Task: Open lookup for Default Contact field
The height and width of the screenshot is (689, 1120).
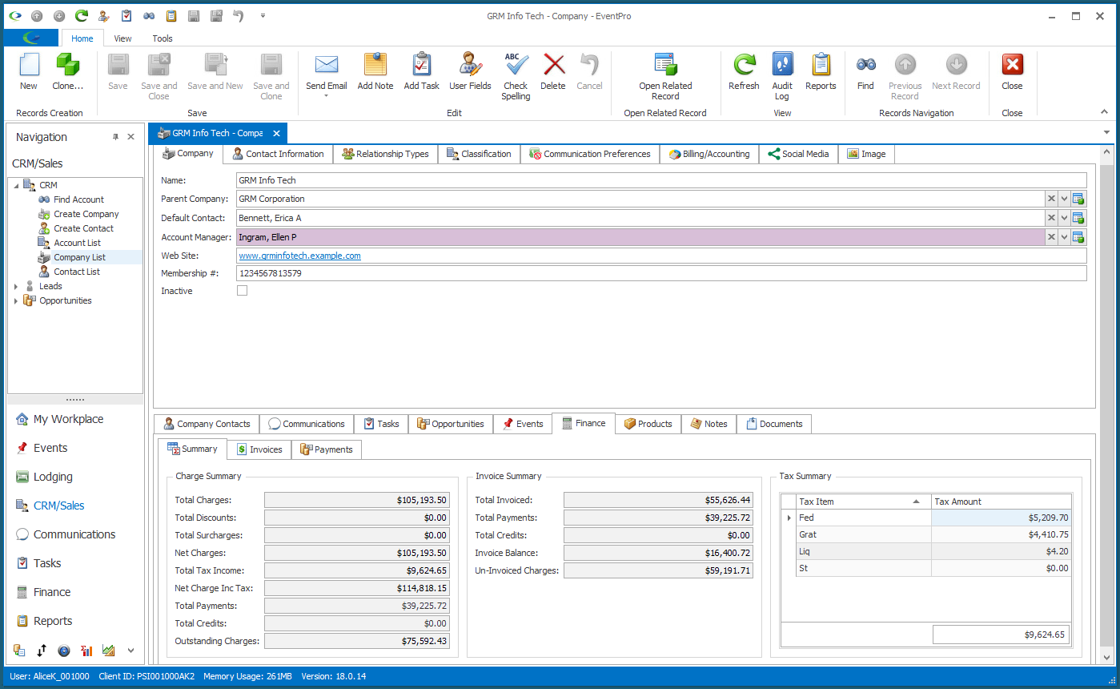Action: tap(1078, 218)
